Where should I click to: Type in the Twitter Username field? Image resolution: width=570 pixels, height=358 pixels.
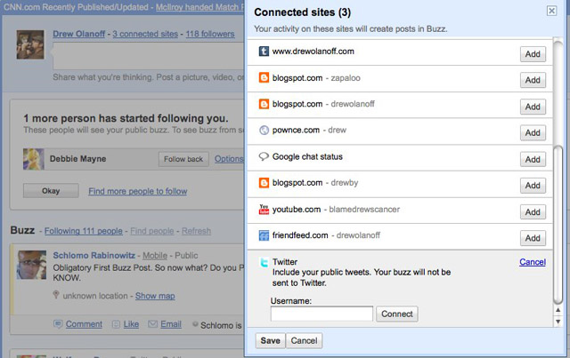(322, 314)
